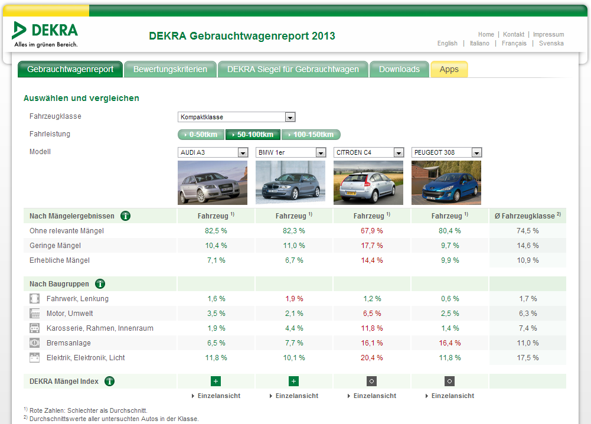
Task: Click the Bremsanlage category icon
Action: point(34,343)
